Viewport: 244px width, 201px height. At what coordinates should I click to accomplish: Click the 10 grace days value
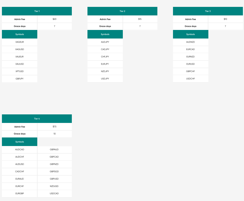click(55, 134)
